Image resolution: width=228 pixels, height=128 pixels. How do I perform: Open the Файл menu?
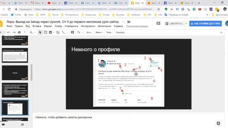9,26
